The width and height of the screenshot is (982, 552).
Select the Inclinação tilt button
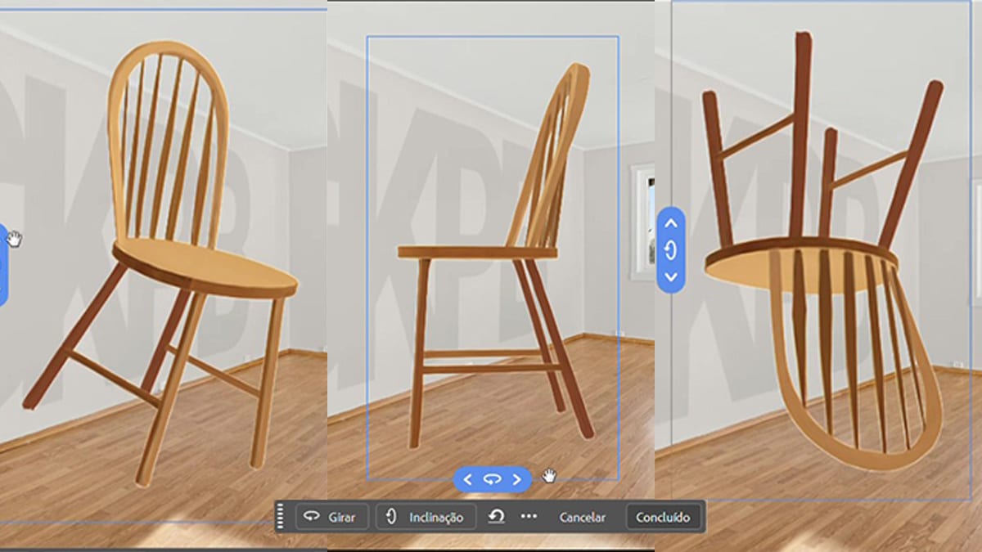click(x=426, y=517)
